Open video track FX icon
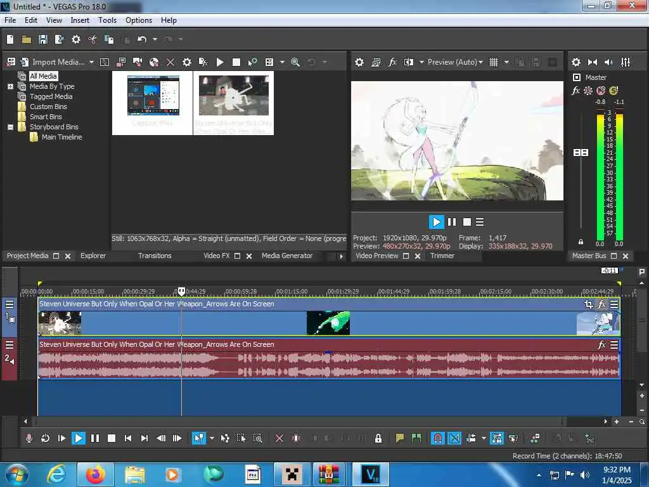The width and height of the screenshot is (649, 487). 601,304
